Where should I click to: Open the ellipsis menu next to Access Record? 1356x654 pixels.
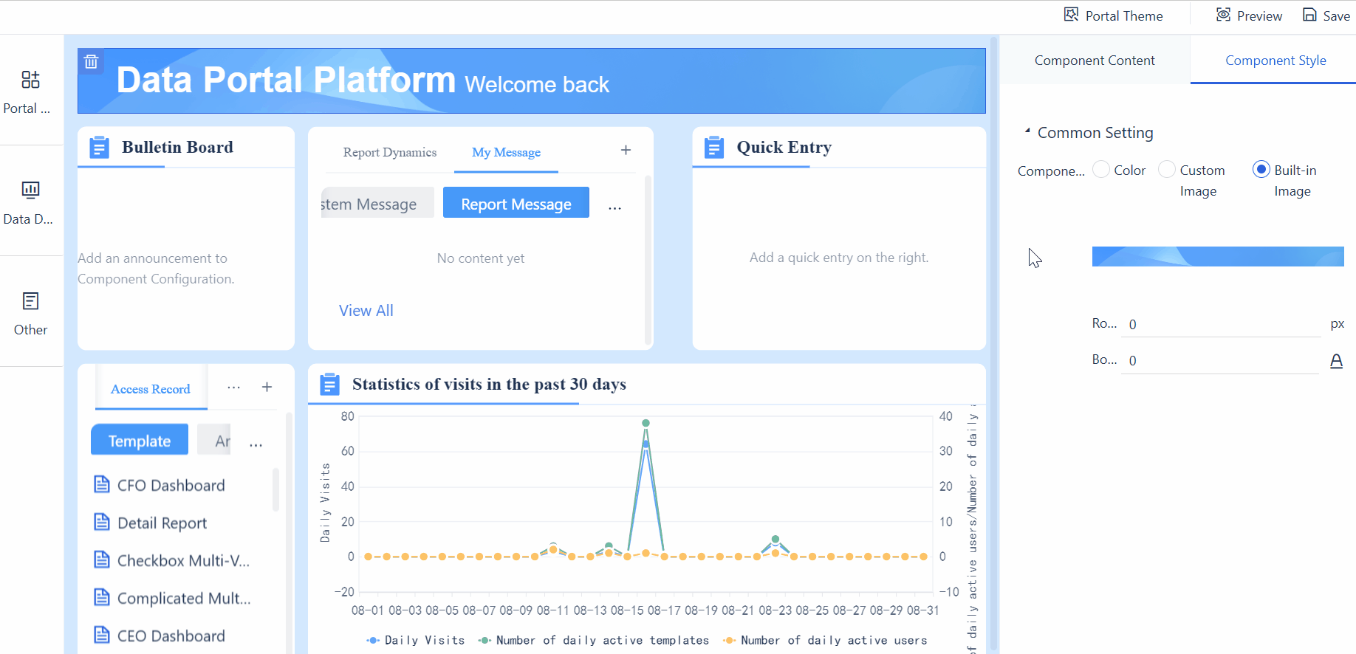233,388
